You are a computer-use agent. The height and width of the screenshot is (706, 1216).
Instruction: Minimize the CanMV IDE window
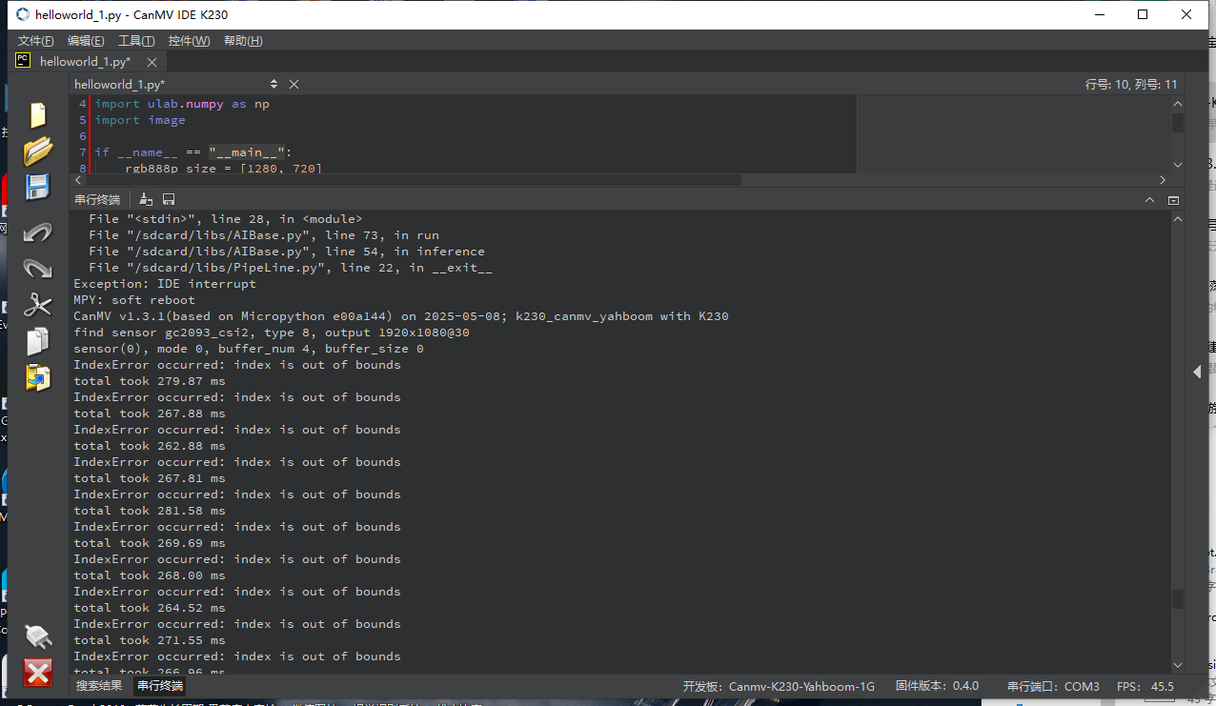click(x=1098, y=14)
